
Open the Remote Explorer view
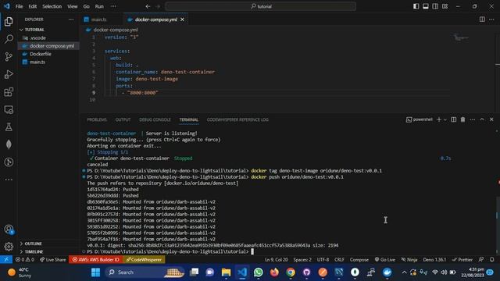coord(9,109)
